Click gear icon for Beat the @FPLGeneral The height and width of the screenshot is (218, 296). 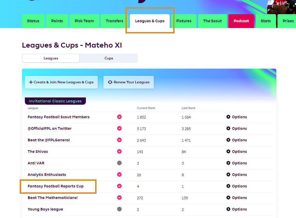(228, 140)
